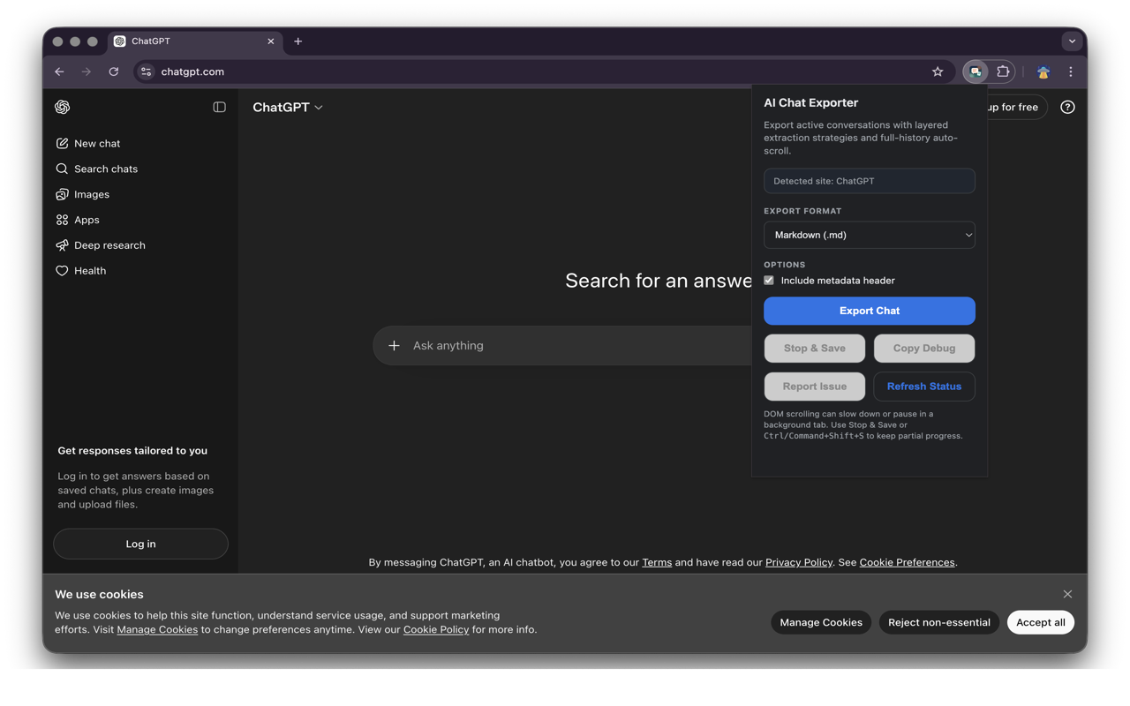Go back to previous page
The height and width of the screenshot is (706, 1130).
[59, 71]
